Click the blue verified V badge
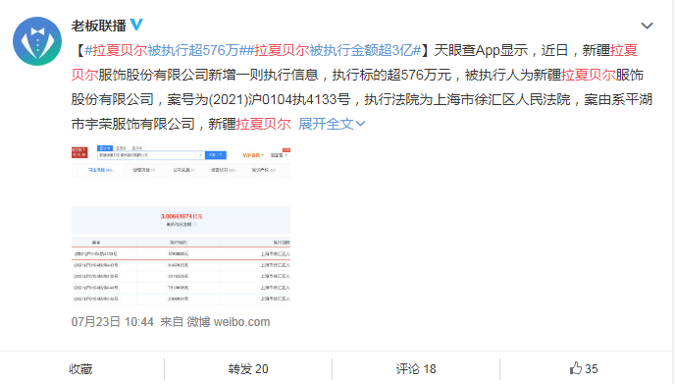The height and width of the screenshot is (384, 675). point(136,25)
